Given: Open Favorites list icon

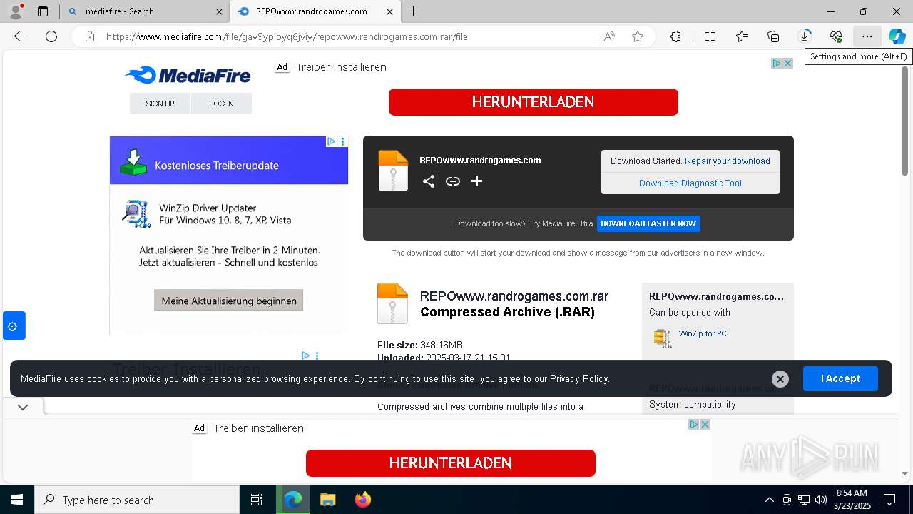Looking at the screenshot, I should [x=742, y=36].
